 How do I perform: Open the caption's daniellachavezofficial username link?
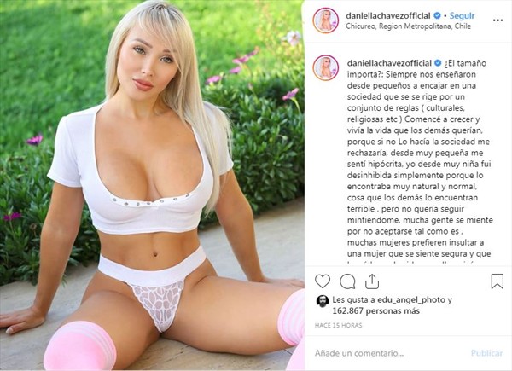pos(389,62)
